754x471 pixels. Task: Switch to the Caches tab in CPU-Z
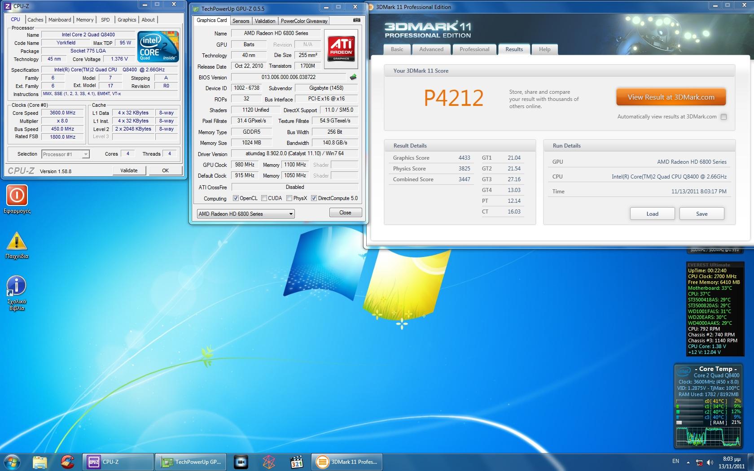pos(35,20)
